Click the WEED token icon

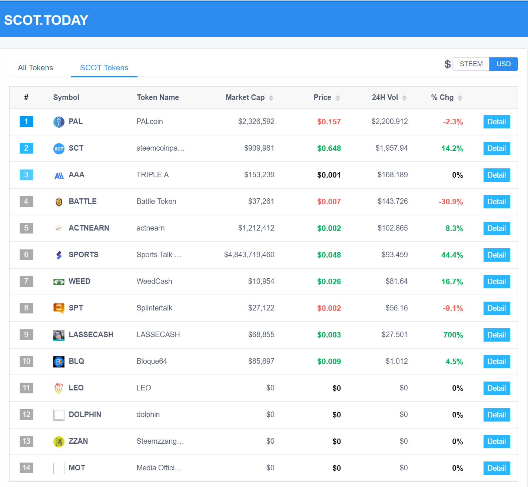point(59,282)
